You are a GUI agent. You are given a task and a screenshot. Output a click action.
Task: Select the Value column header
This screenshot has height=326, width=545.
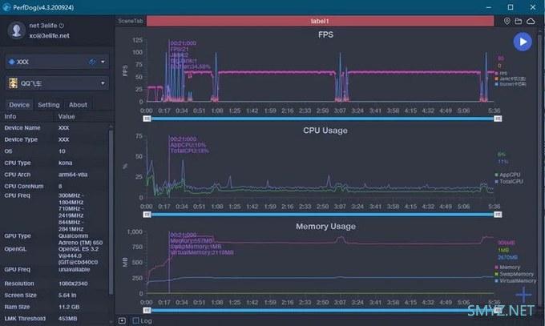67,116
